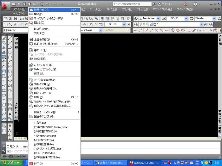The image size is (222, 166).
Task: Choose 上書き保存(S) menu entry
Action: [x=54, y=40]
